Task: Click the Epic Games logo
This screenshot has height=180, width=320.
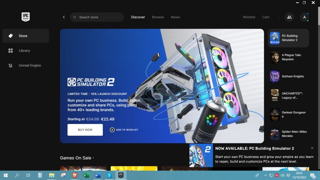Action: pyautogui.click(x=26, y=17)
